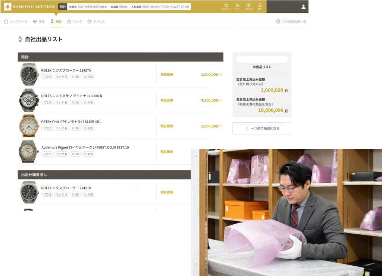Click the views 2K eye tag on Daytona row

[75, 103]
